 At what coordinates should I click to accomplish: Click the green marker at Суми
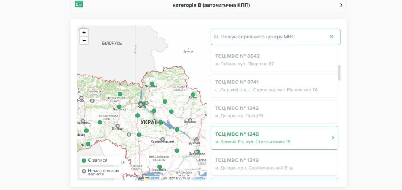click(x=193, y=95)
